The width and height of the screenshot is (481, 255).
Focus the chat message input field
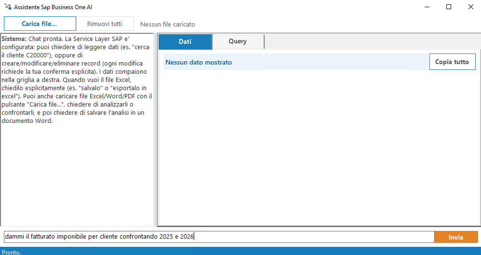tap(219, 237)
